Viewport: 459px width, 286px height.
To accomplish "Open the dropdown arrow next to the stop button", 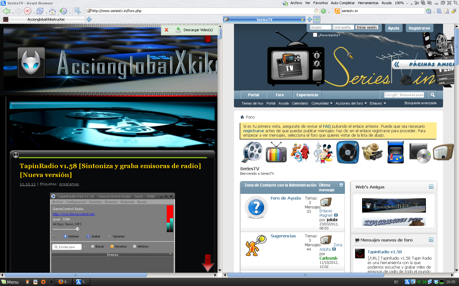I will pos(34,13).
